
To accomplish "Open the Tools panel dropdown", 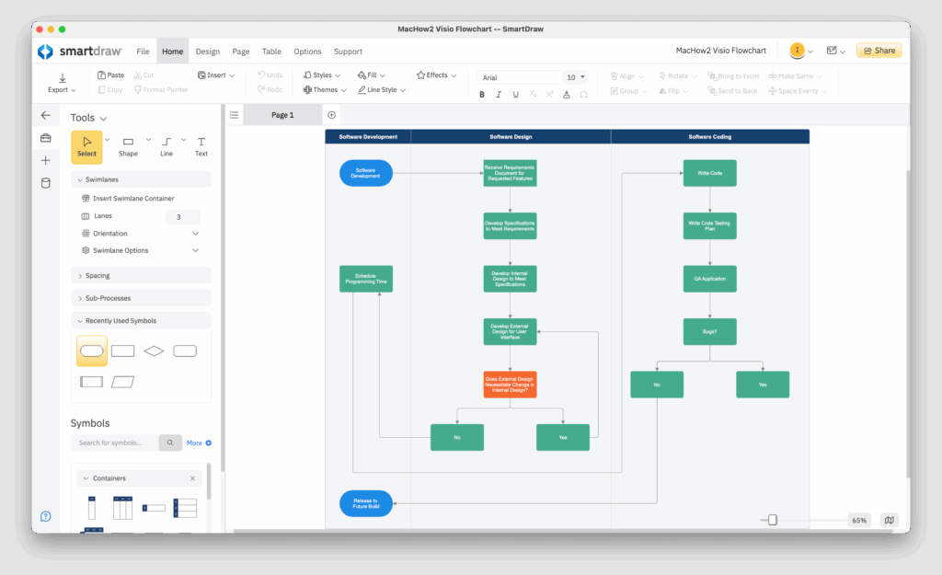I will (103, 119).
